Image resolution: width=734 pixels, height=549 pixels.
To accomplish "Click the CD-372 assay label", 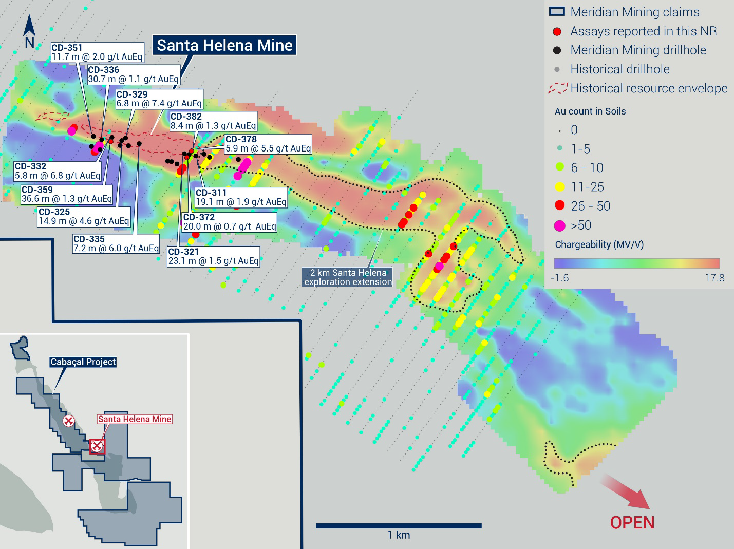I will pos(230,222).
